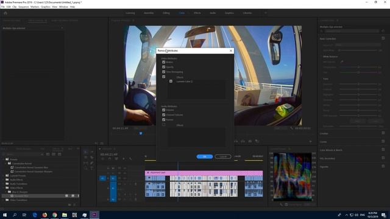This screenshot has height=219, width=390.
Task: Uncheck audio Volume attribute checkbox
Action: coord(164,110)
